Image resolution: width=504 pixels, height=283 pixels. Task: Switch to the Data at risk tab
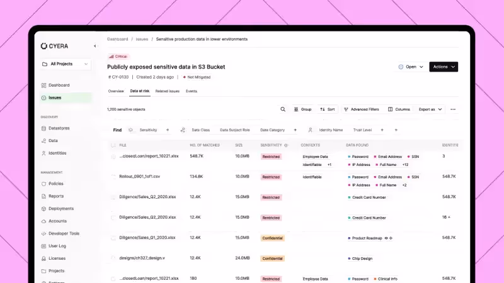click(x=139, y=91)
